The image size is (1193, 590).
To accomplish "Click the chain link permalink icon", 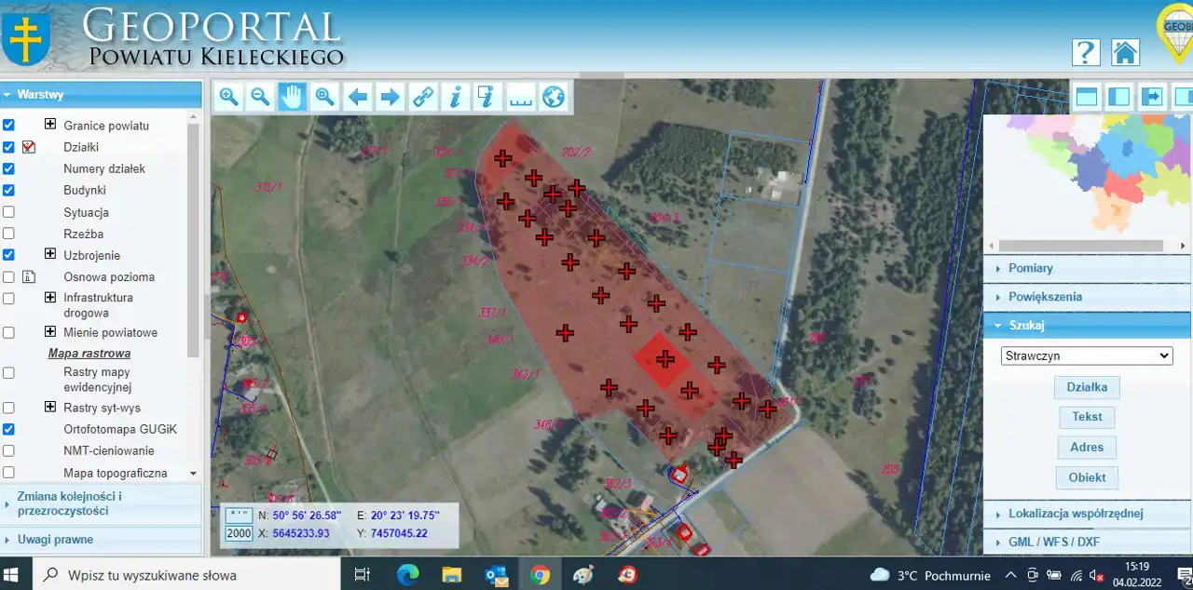I will 423,97.
